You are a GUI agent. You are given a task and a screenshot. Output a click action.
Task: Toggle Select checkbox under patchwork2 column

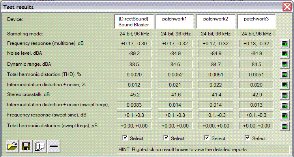pos(206,138)
